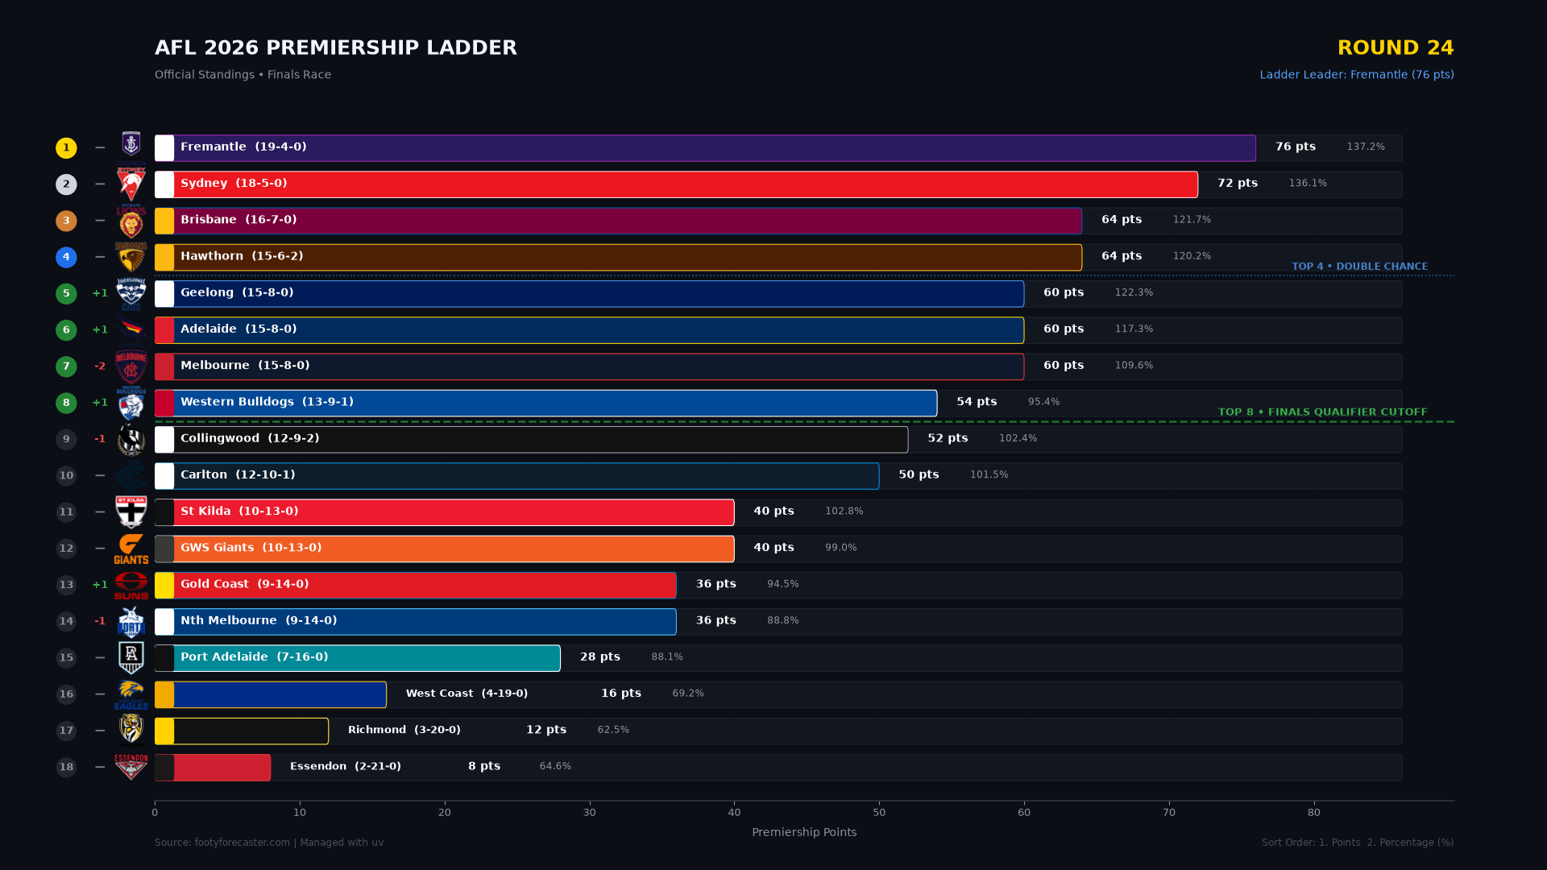Click Fremantle's 137.2% percentage value
1547x870 pixels.
pyautogui.click(x=1366, y=147)
